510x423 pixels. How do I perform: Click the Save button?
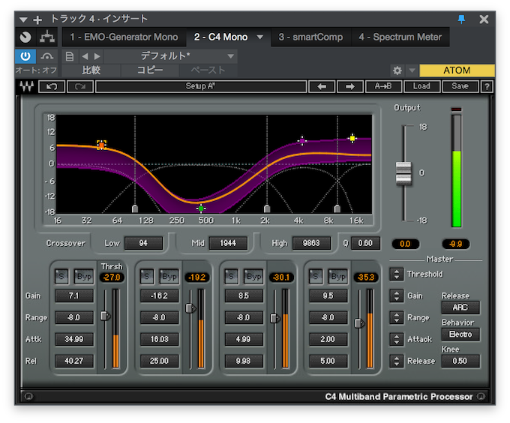[x=460, y=86]
